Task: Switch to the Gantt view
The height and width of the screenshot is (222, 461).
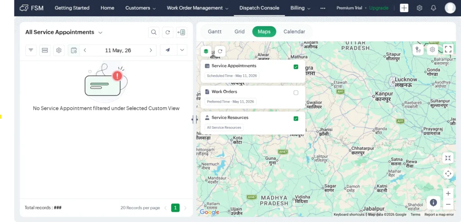Action: [x=215, y=32]
